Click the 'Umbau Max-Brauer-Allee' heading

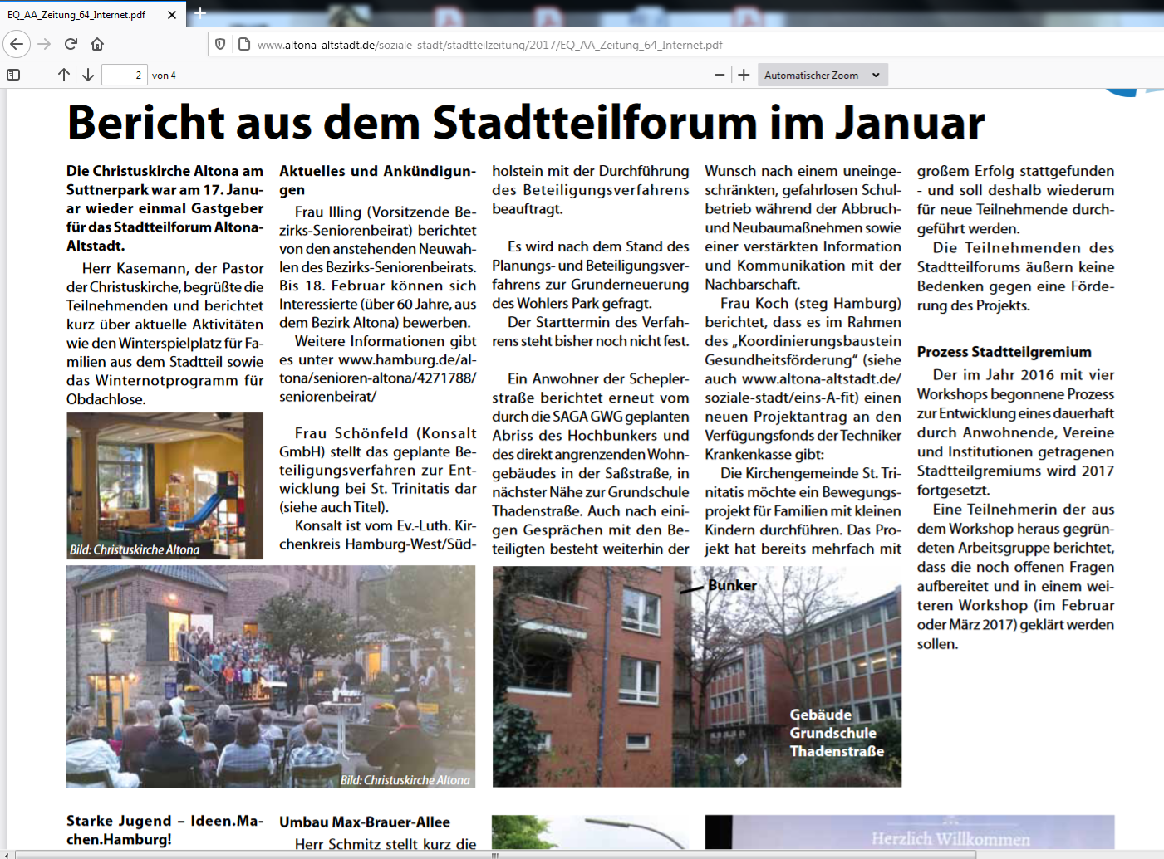coord(365,822)
